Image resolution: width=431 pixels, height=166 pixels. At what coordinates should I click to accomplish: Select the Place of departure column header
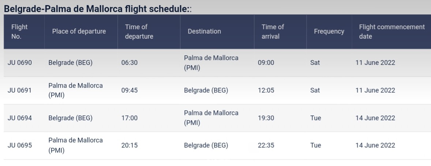tap(79, 31)
